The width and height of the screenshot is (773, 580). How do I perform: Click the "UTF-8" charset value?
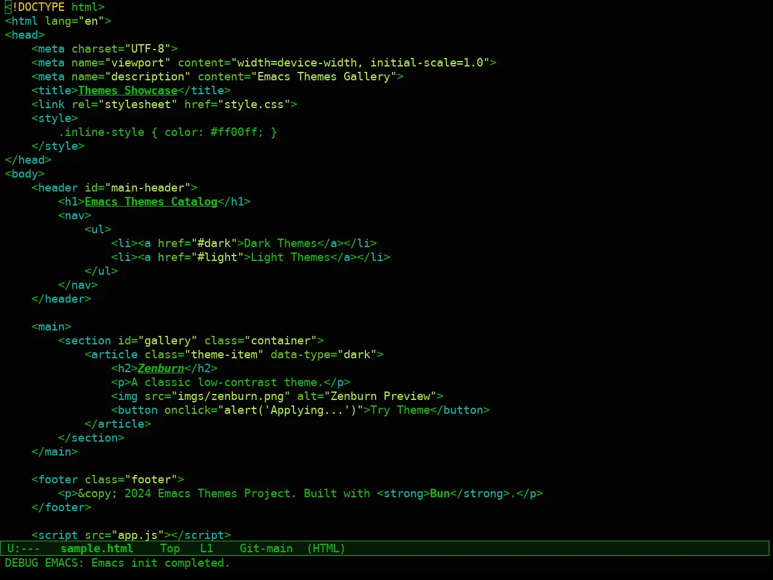coord(148,49)
